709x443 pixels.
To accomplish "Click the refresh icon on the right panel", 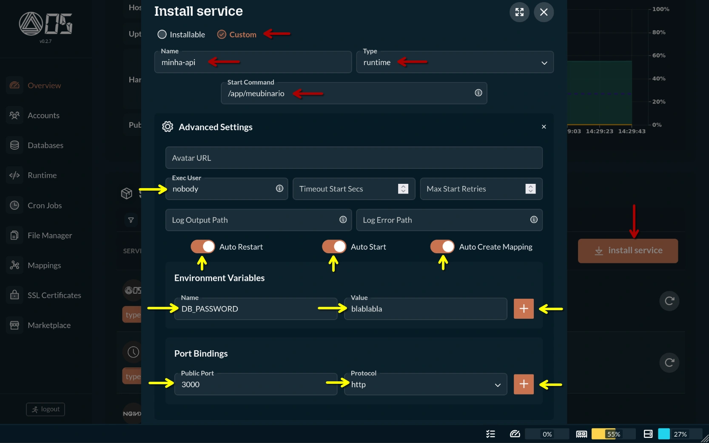I will coord(669,301).
